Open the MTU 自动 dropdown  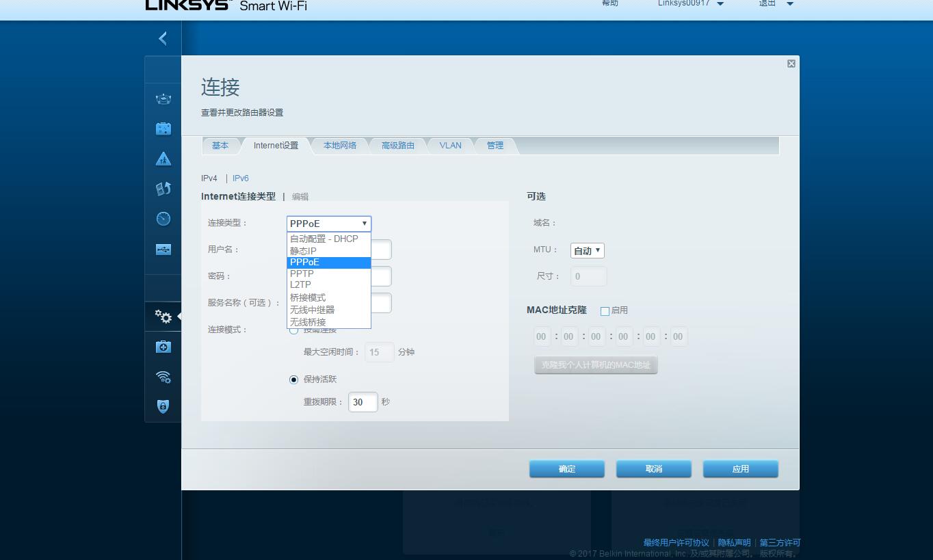coord(586,250)
